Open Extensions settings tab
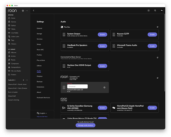Image resolution: width=171 pixels, height=137 pixels. tap(41, 87)
